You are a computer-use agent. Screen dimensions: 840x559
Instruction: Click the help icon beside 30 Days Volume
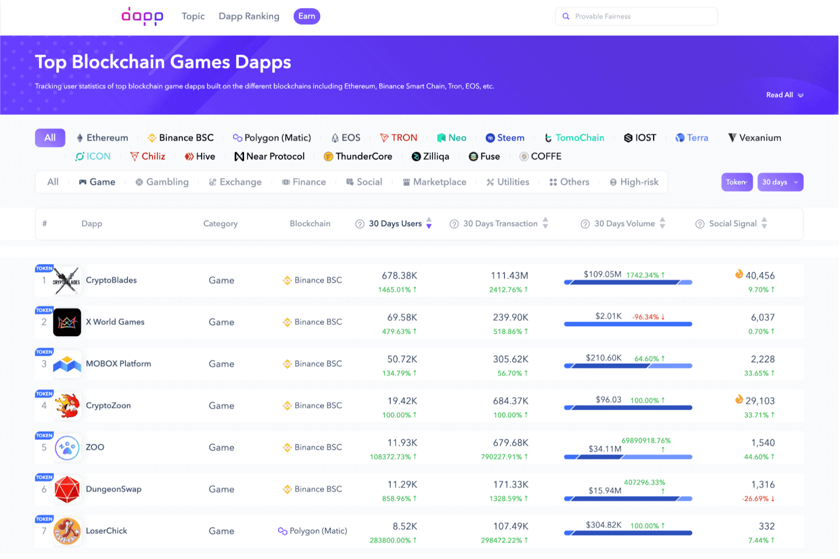pyautogui.click(x=585, y=224)
